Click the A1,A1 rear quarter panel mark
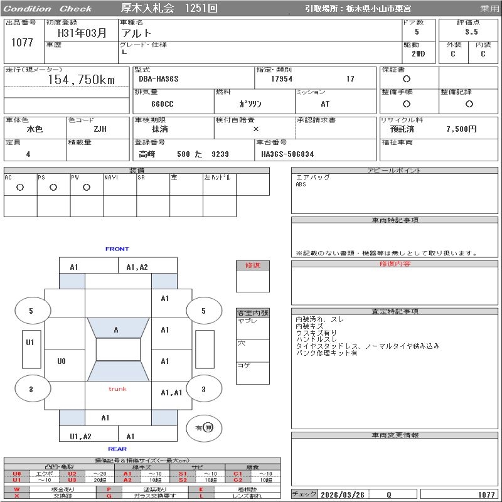This screenshot has height=502, width=502. [x=171, y=393]
